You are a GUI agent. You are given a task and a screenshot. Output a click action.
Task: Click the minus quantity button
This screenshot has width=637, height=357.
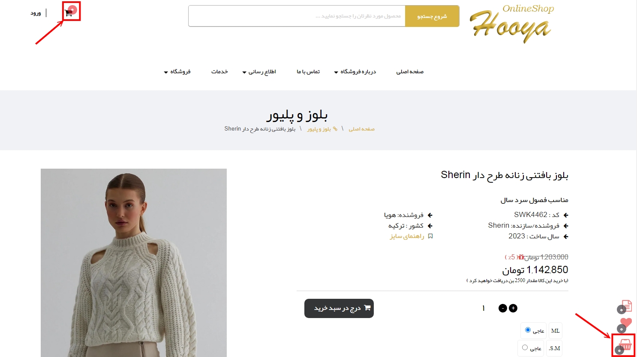(503, 308)
